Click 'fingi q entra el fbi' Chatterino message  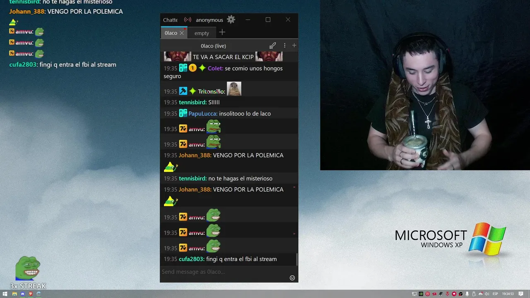click(241, 259)
